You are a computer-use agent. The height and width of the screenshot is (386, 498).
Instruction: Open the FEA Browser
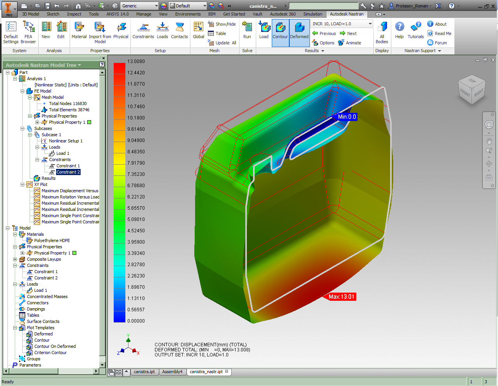click(x=28, y=32)
